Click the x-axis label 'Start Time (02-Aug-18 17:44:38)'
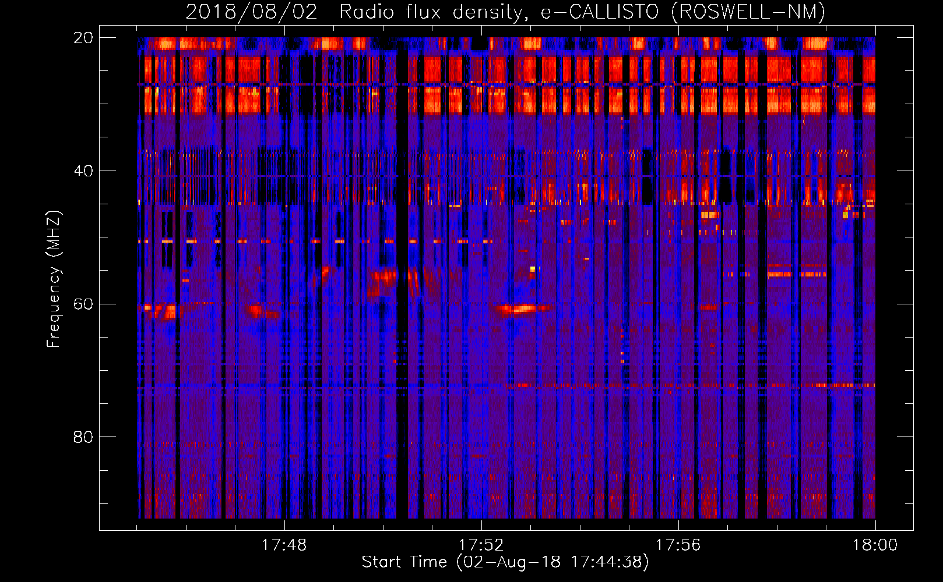The width and height of the screenshot is (943, 582). (x=505, y=562)
